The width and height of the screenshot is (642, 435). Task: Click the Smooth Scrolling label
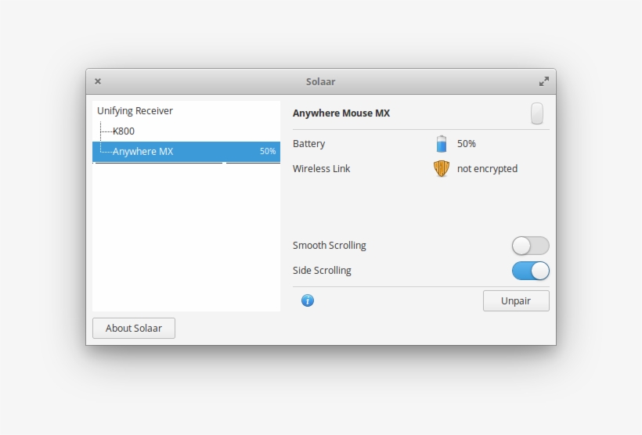tap(329, 246)
